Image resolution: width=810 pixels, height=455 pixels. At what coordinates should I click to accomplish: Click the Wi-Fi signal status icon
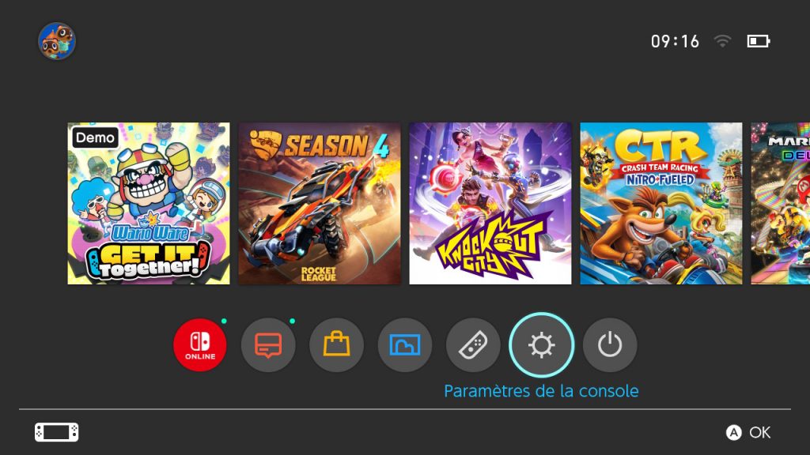(x=722, y=41)
